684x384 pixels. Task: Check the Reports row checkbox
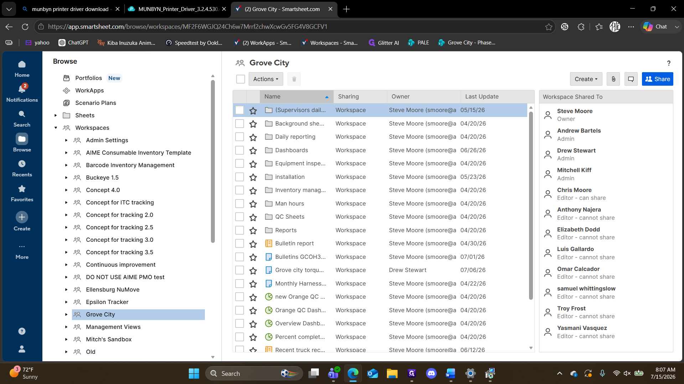pos(239,230)
